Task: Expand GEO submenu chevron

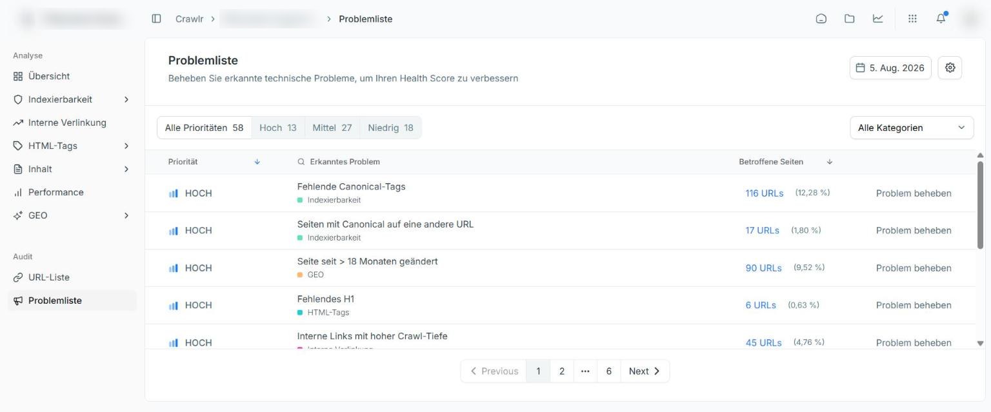Action: (126, 215)
